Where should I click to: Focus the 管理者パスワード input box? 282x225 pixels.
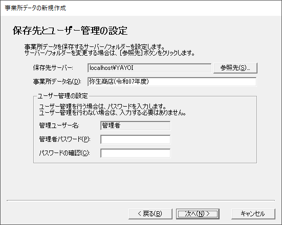pyautogui.click(x=136, y=139)
